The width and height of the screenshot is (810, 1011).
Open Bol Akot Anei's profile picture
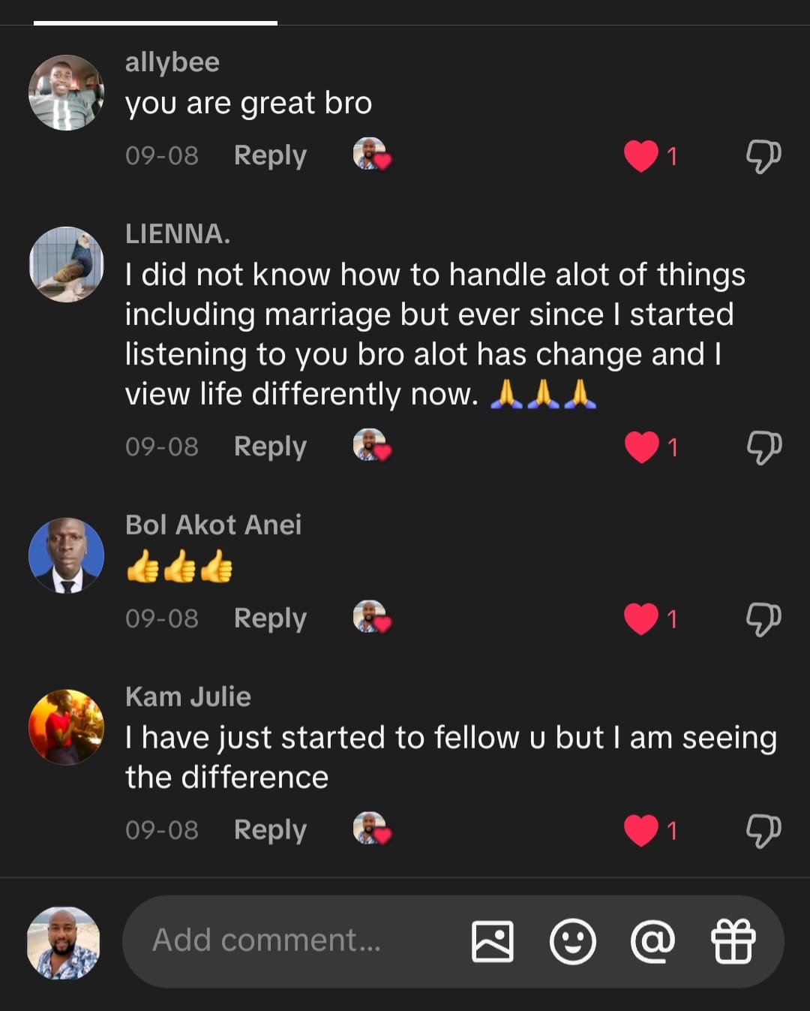[x=66, y=555]
